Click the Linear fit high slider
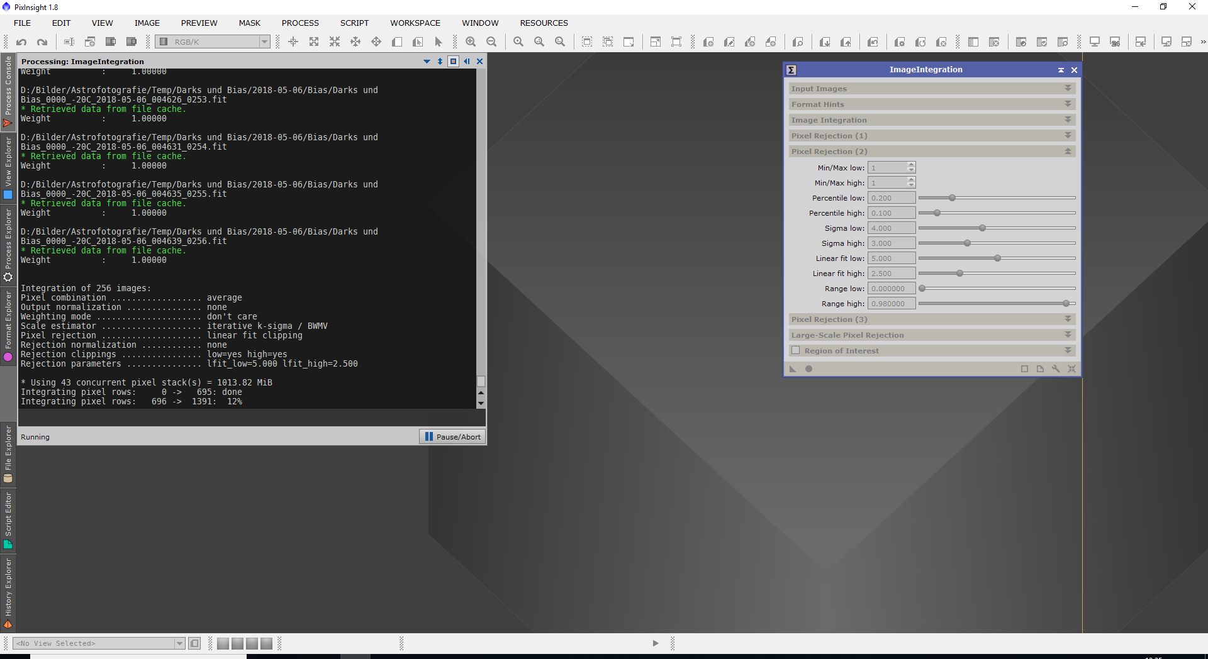Screen dimensions: 1208x659 click(x=997, y=274)
